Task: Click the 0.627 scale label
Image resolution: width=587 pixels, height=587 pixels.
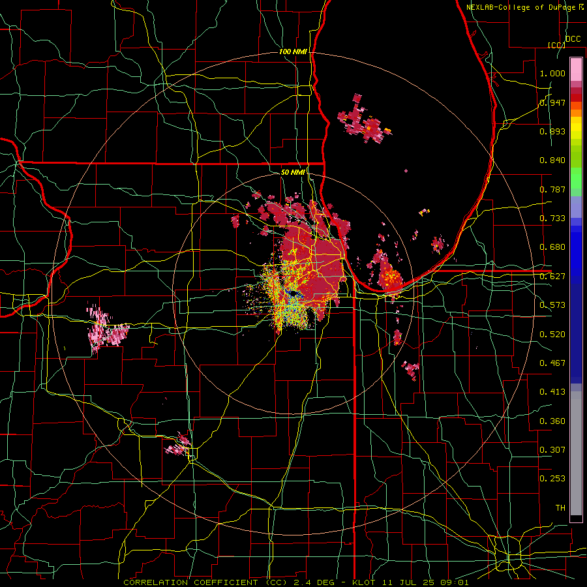Action: click(x=552, y=277)
